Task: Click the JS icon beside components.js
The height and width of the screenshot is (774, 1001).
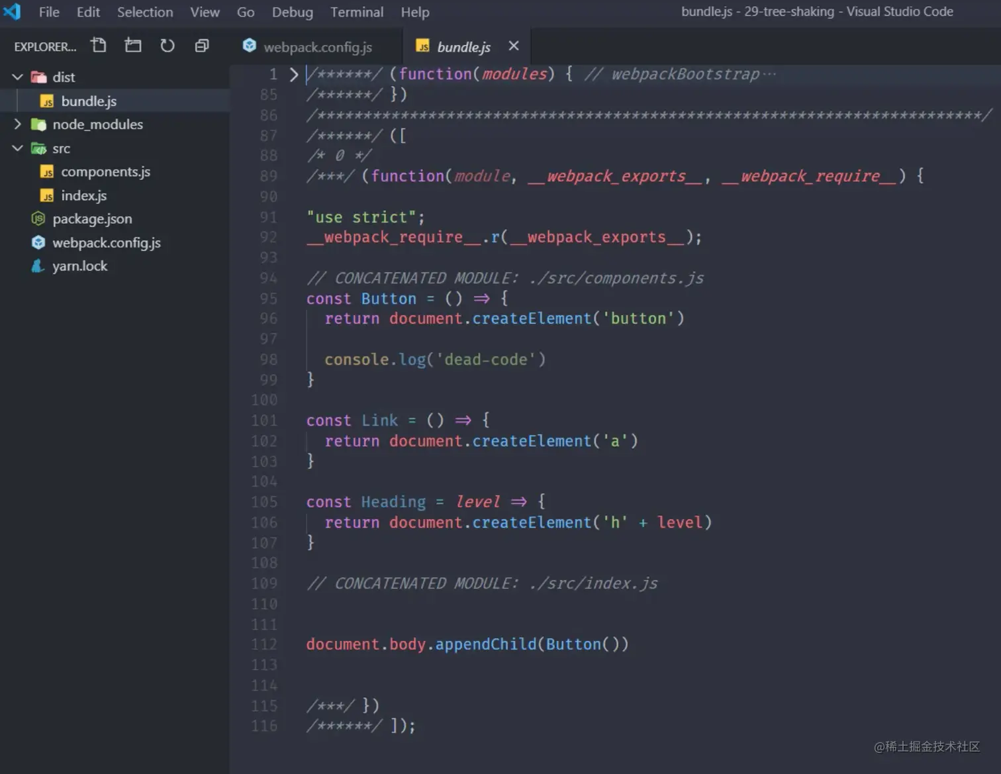Action: pyautogui.click(x=47, y=172)
